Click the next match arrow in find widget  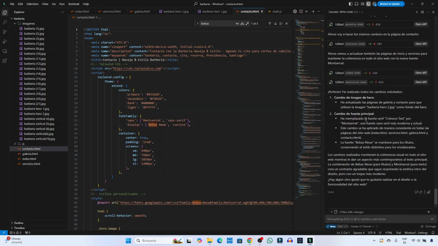(275, 24)
